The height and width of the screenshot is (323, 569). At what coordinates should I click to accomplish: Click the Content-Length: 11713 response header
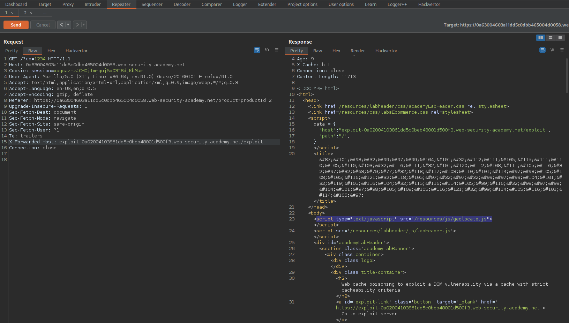tap(326, 77)
